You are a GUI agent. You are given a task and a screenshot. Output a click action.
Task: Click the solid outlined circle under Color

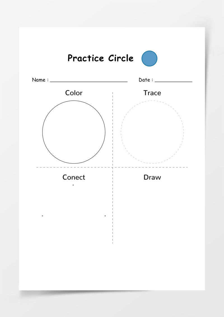click(74, 132)
